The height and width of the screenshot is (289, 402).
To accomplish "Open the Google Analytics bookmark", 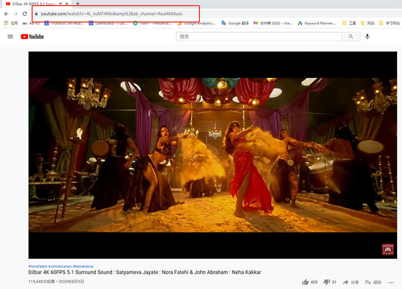I will 196,23.
